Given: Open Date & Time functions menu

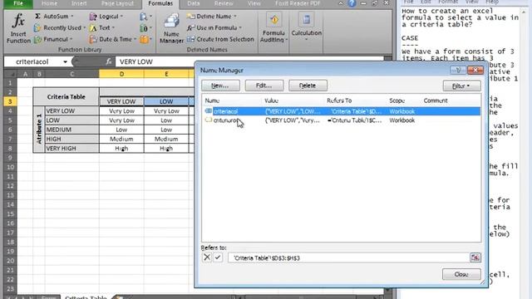Looking at the screenshot, I should (x=113, y=39).
